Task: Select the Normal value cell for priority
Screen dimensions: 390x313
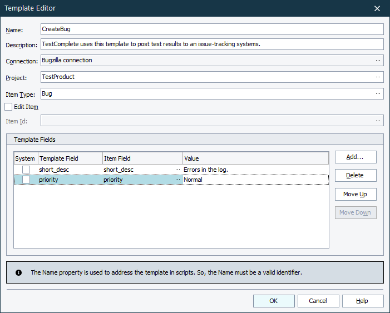Action: pos(255,180)
